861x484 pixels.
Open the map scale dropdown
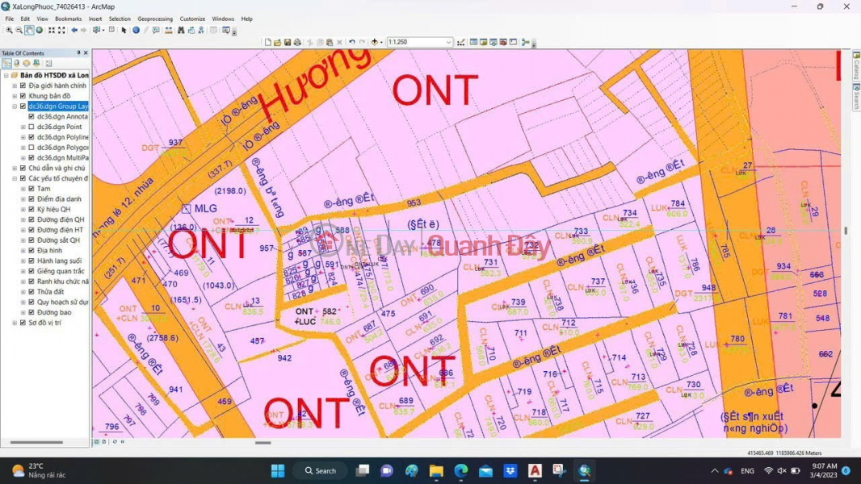pyautogui.click(x=448, y=42)
